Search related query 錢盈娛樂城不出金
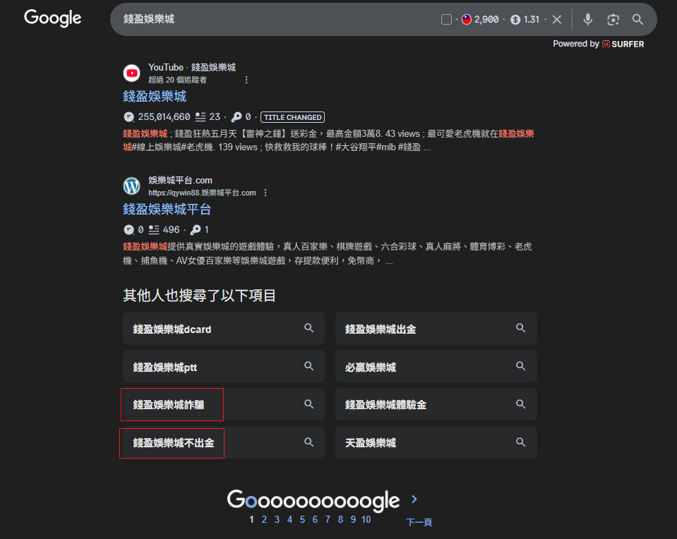The image size is (677, 539). [x=224, y=442]
